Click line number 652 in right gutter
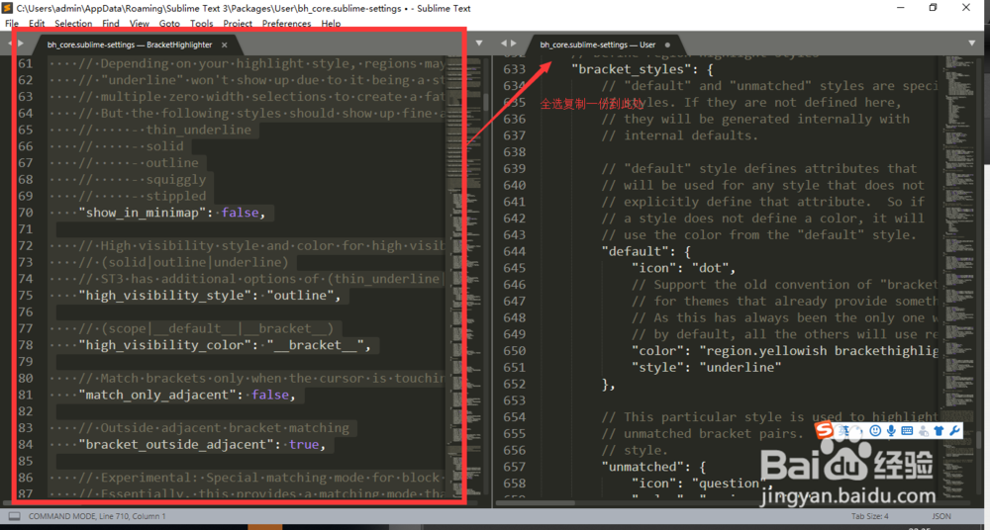Viewport: 990px width, 530px height. tap(514, 384)
